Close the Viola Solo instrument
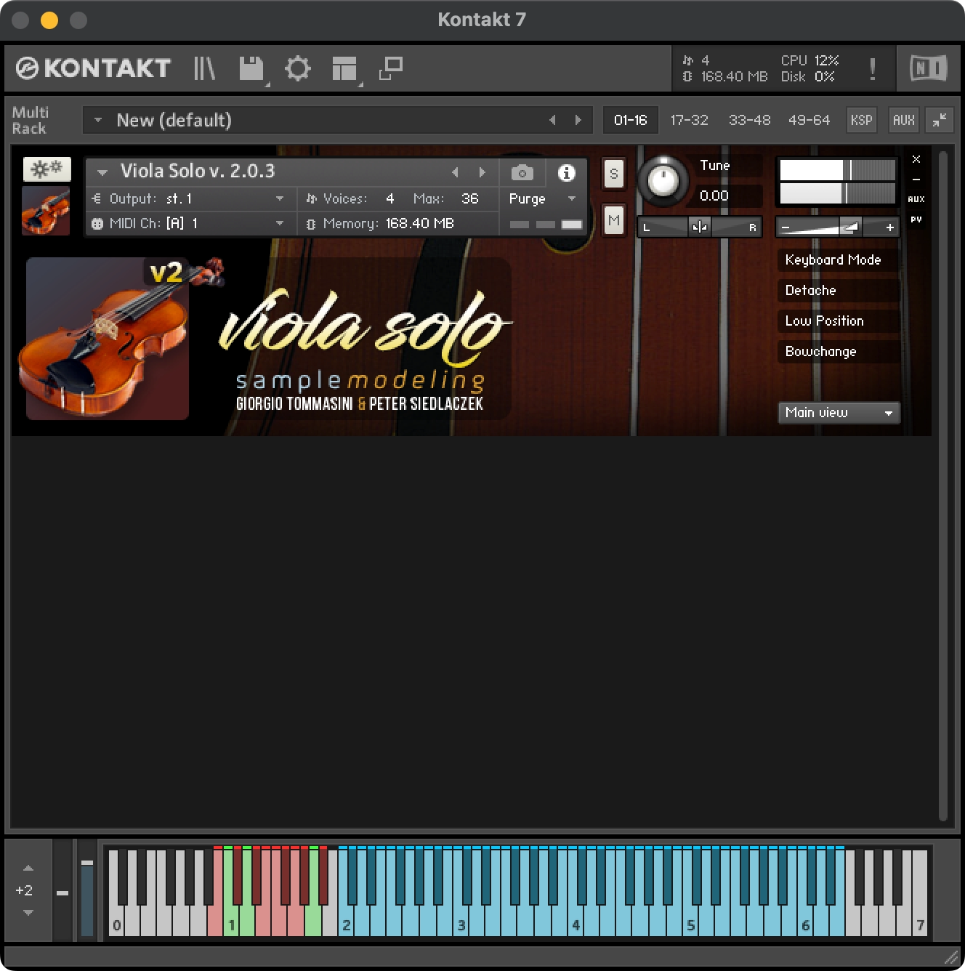This screenshot has width=965, height=971. pyautogui.click(x=916, y=159)
